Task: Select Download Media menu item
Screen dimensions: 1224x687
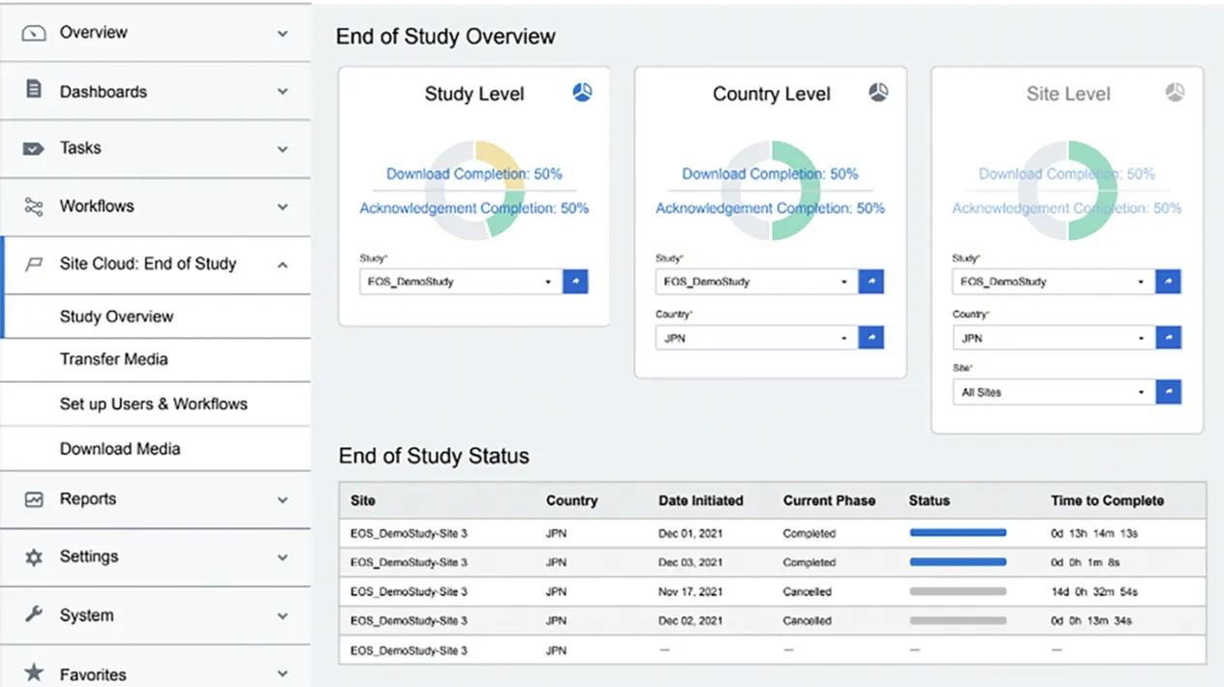Action: 120,449
